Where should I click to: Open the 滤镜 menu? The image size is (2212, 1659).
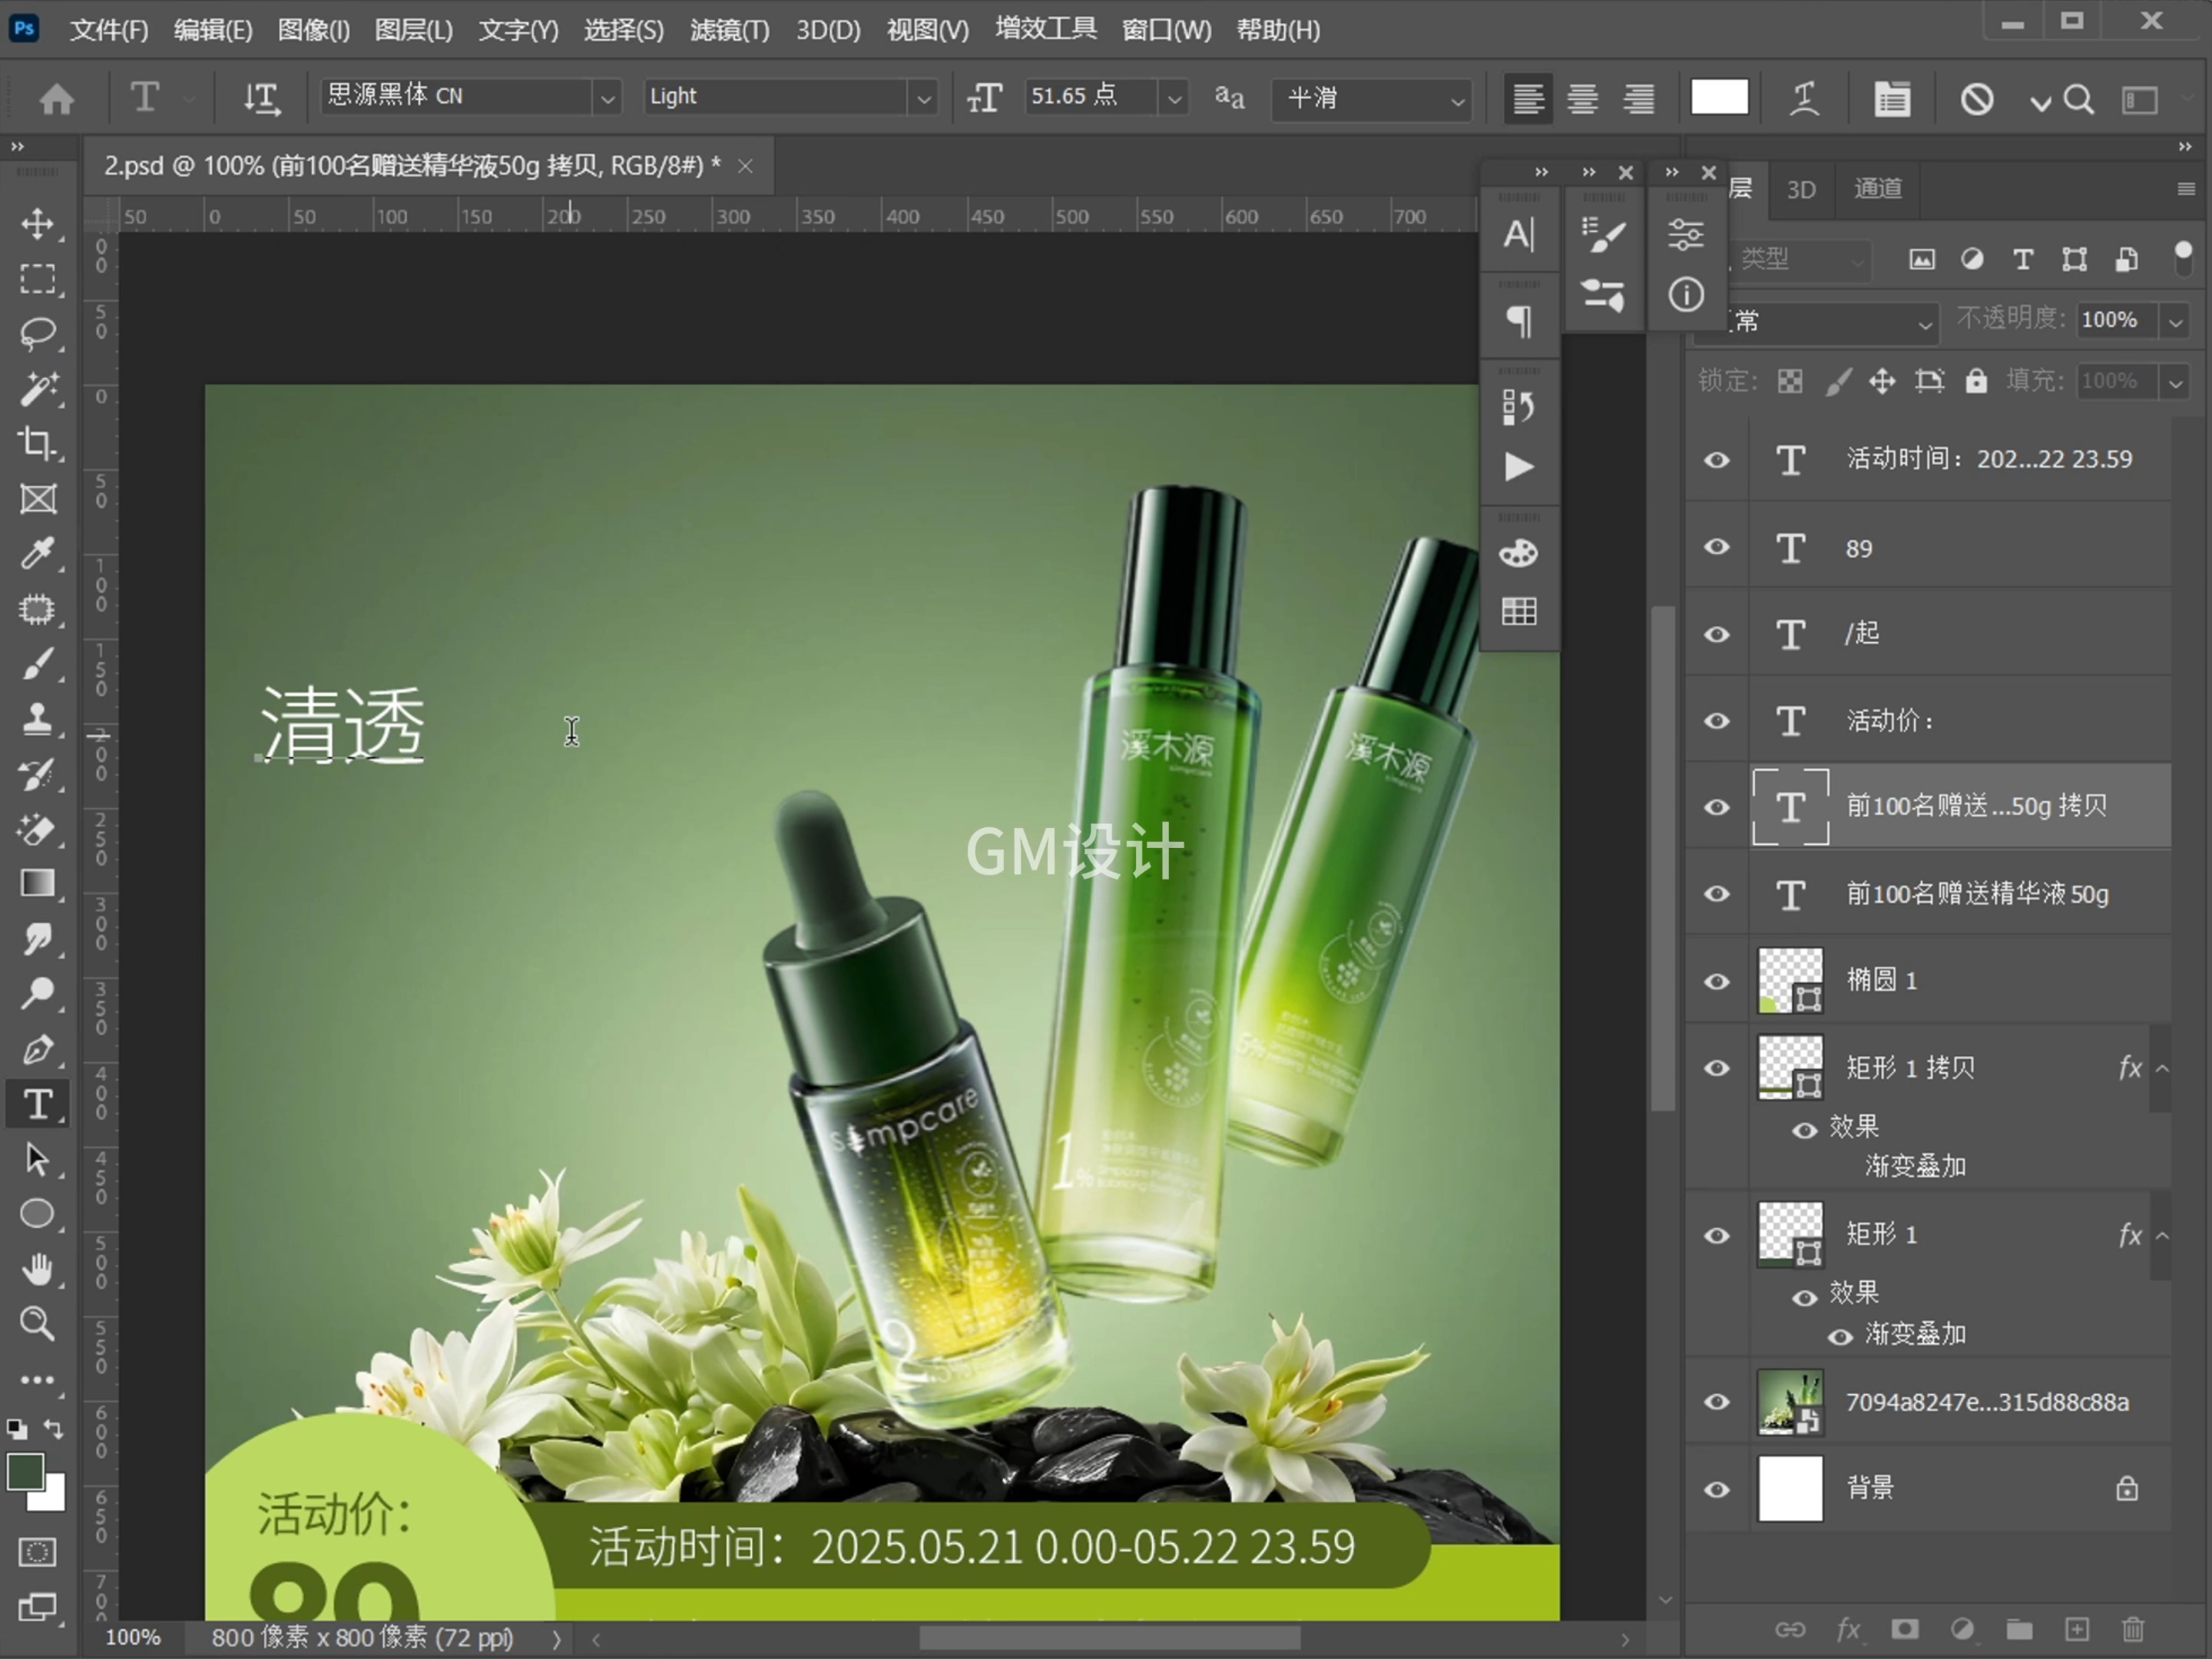[728, 30]
